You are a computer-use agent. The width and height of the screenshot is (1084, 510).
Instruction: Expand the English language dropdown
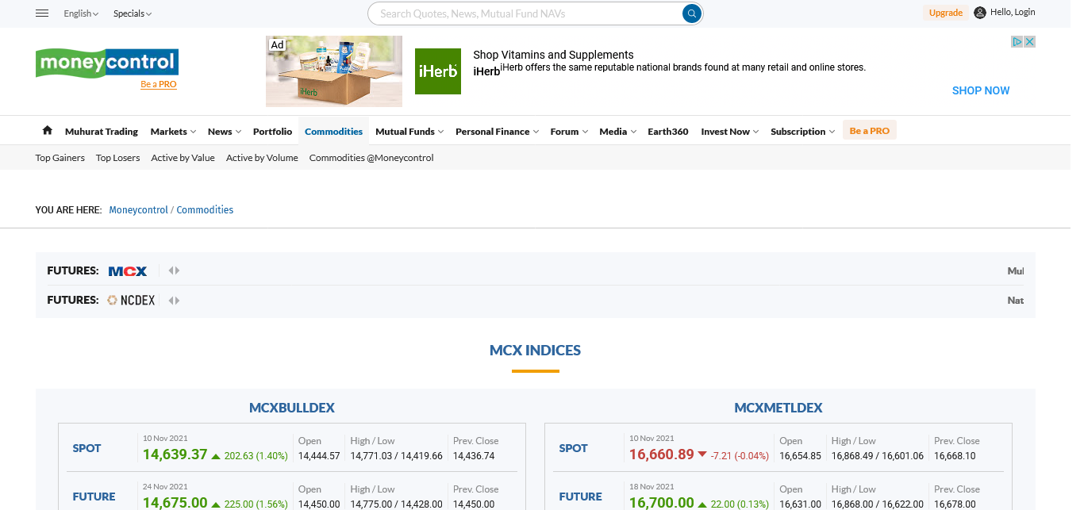click(81, 13)
